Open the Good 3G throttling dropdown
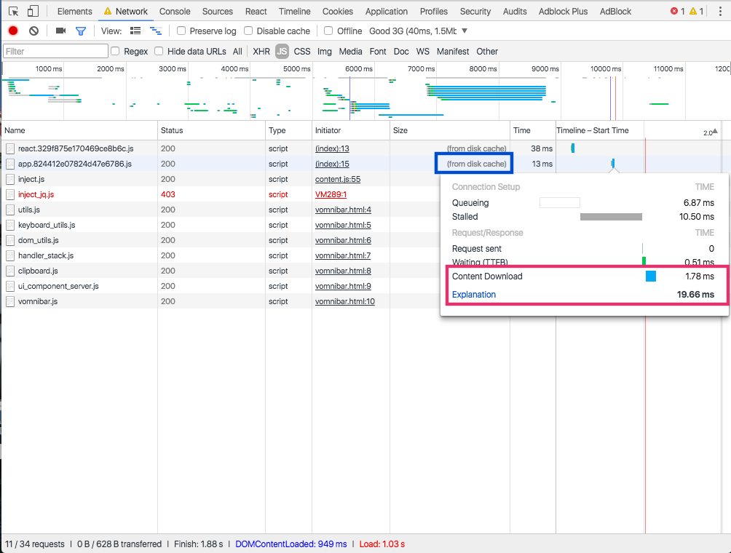 coord(419,31)
